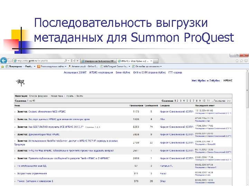Go to Список форумов in navigation
249x186 pixels.
[x=38, y=96]
